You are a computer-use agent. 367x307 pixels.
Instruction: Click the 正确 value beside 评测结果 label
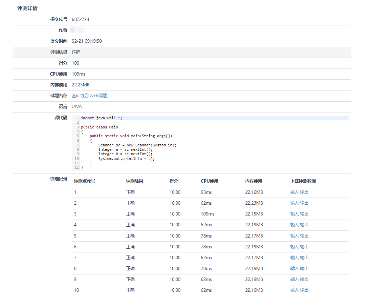tap(76, 52)
